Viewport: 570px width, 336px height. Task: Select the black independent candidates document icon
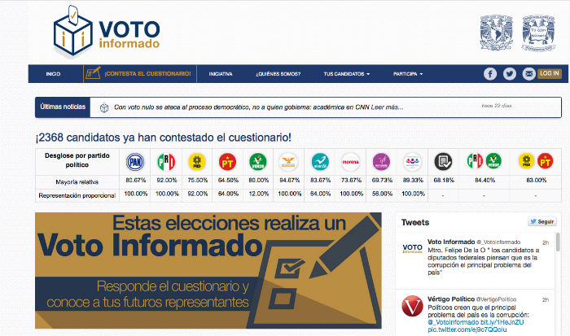(443, 162)
